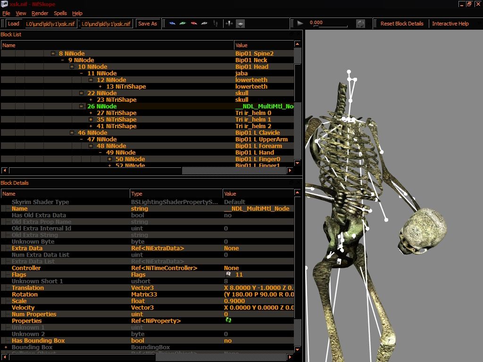483x362 pixels.
Task: Collapse the 12 NiNode lowerteeth branch
Action: pyautogui.click(x=91, y=80)
